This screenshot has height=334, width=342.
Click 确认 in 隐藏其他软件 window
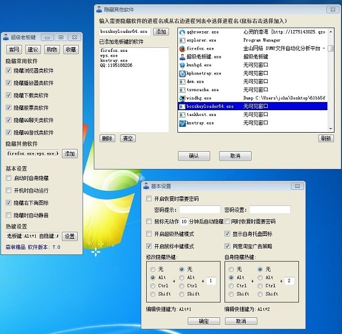point(194,156)
